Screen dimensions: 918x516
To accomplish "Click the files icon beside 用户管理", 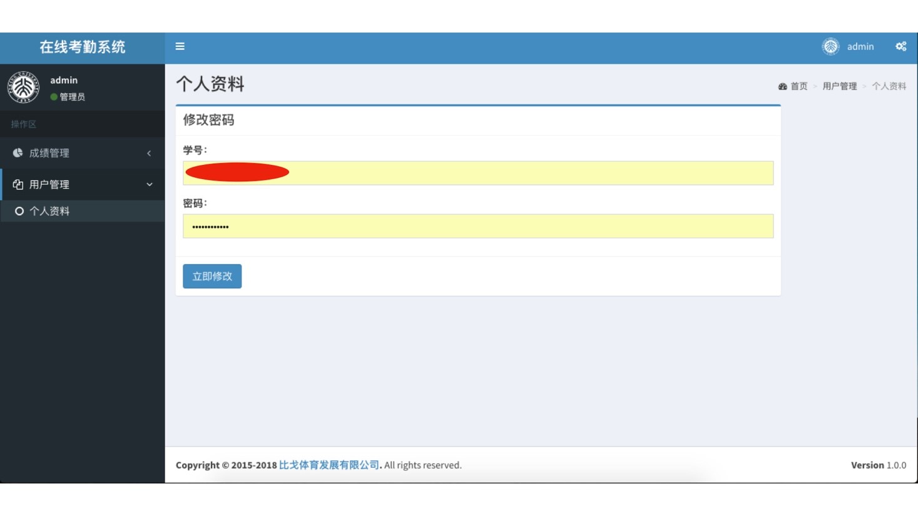I will 18,185.
